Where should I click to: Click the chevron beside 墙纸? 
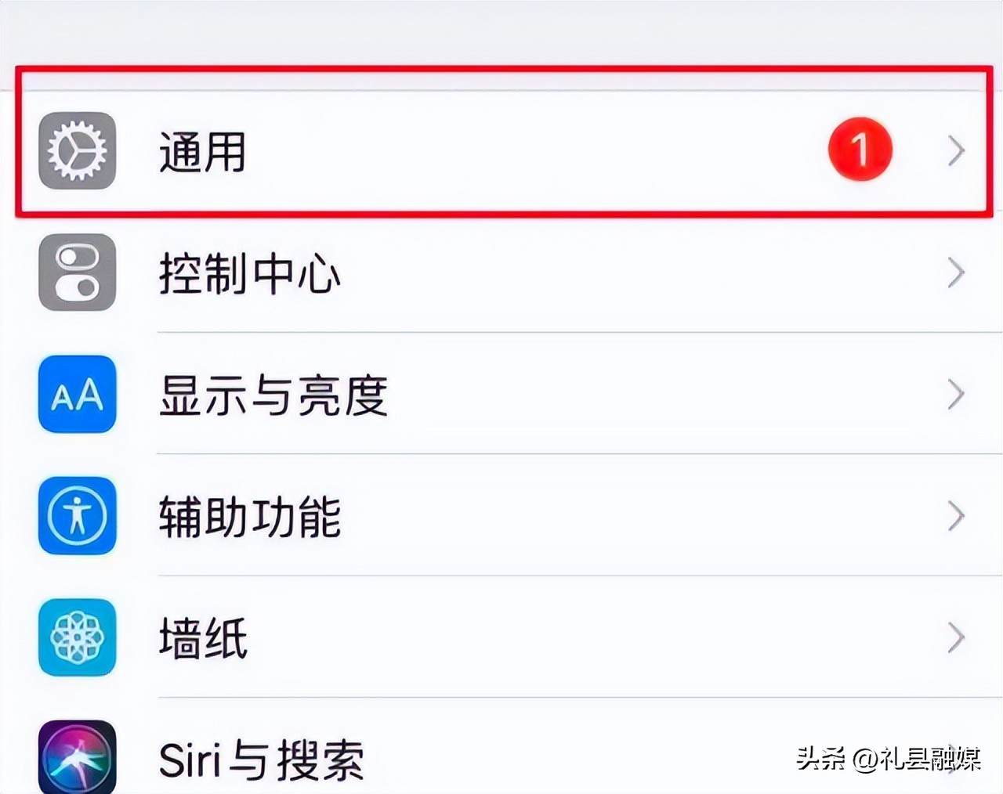pos(955,638)
